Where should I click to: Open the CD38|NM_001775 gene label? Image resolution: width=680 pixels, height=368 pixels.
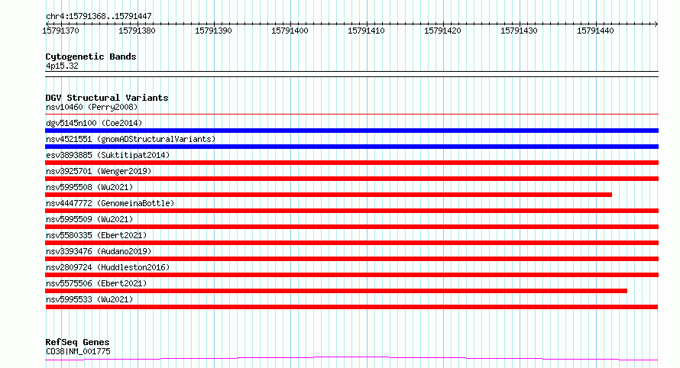pos(78,351)
